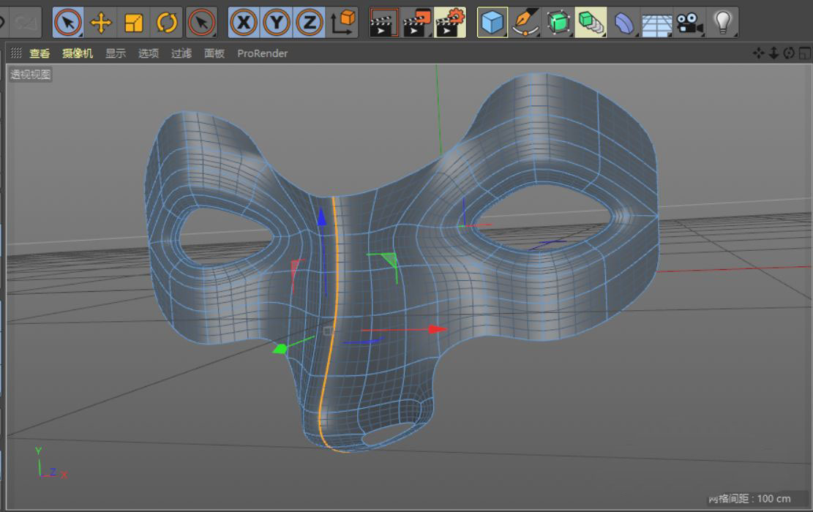
Task: Select the Rotate tool
Action: click(167, 23)
